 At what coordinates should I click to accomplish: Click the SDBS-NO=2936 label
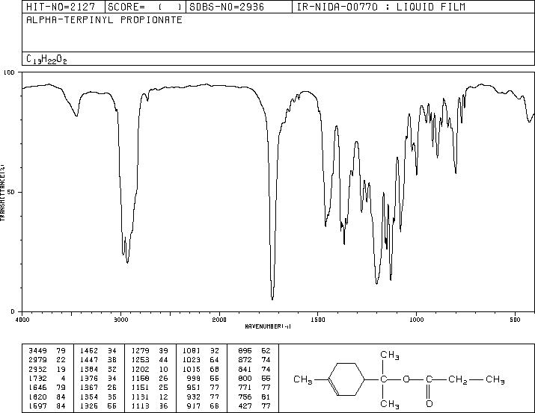tap(227, 7)
